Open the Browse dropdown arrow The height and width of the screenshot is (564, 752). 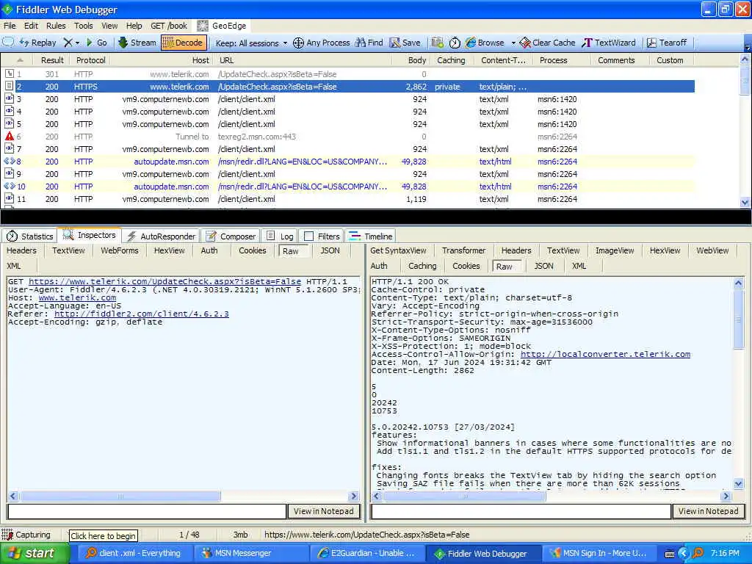point(513,43)
